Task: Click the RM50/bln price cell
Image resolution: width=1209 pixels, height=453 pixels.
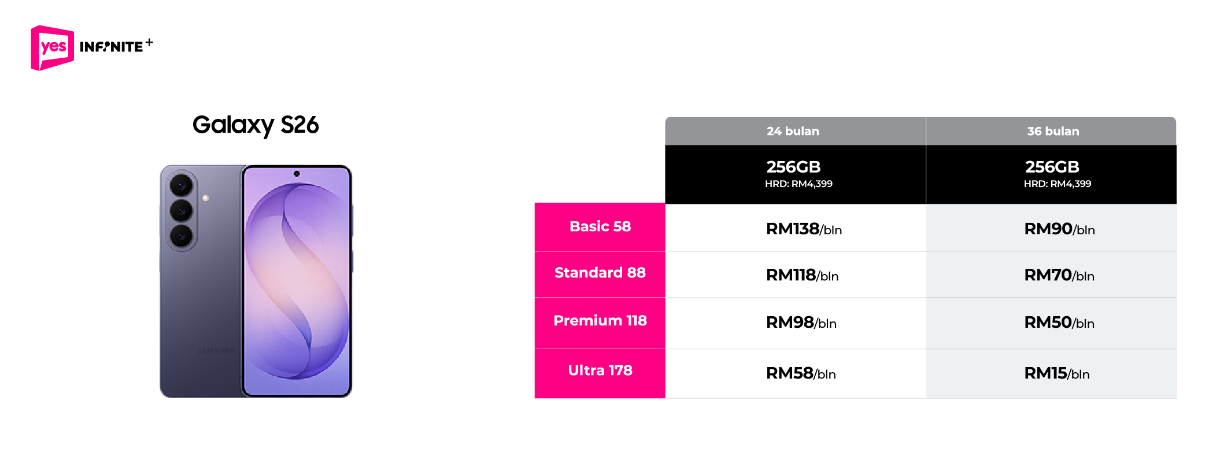Action: tap(1059, 323)
